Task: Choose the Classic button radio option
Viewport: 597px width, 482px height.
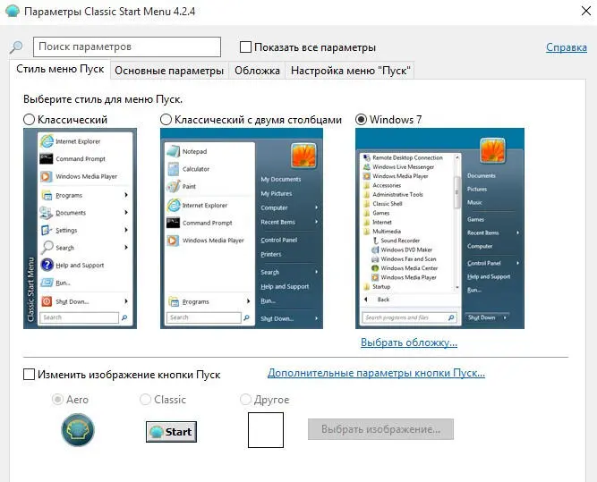Action: (x=145, y=400)
